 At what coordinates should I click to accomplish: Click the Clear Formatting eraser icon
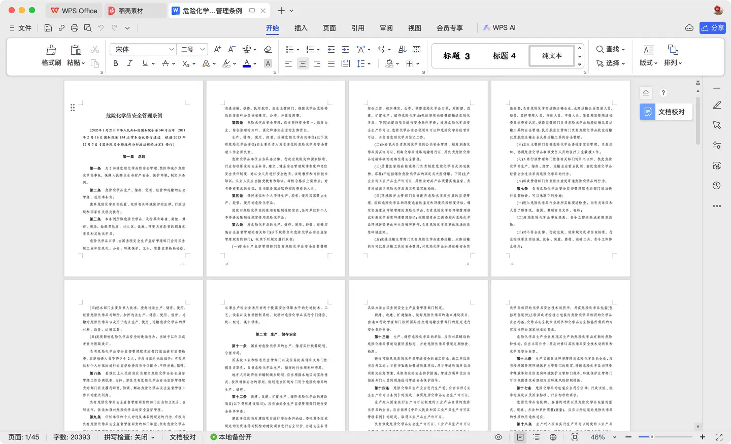268,49
